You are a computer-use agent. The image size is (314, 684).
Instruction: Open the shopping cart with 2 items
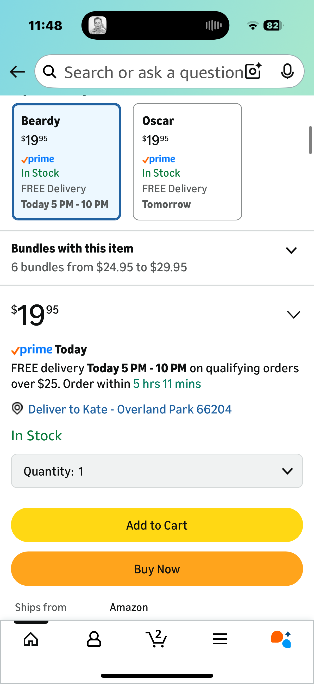tap(156, 638)
